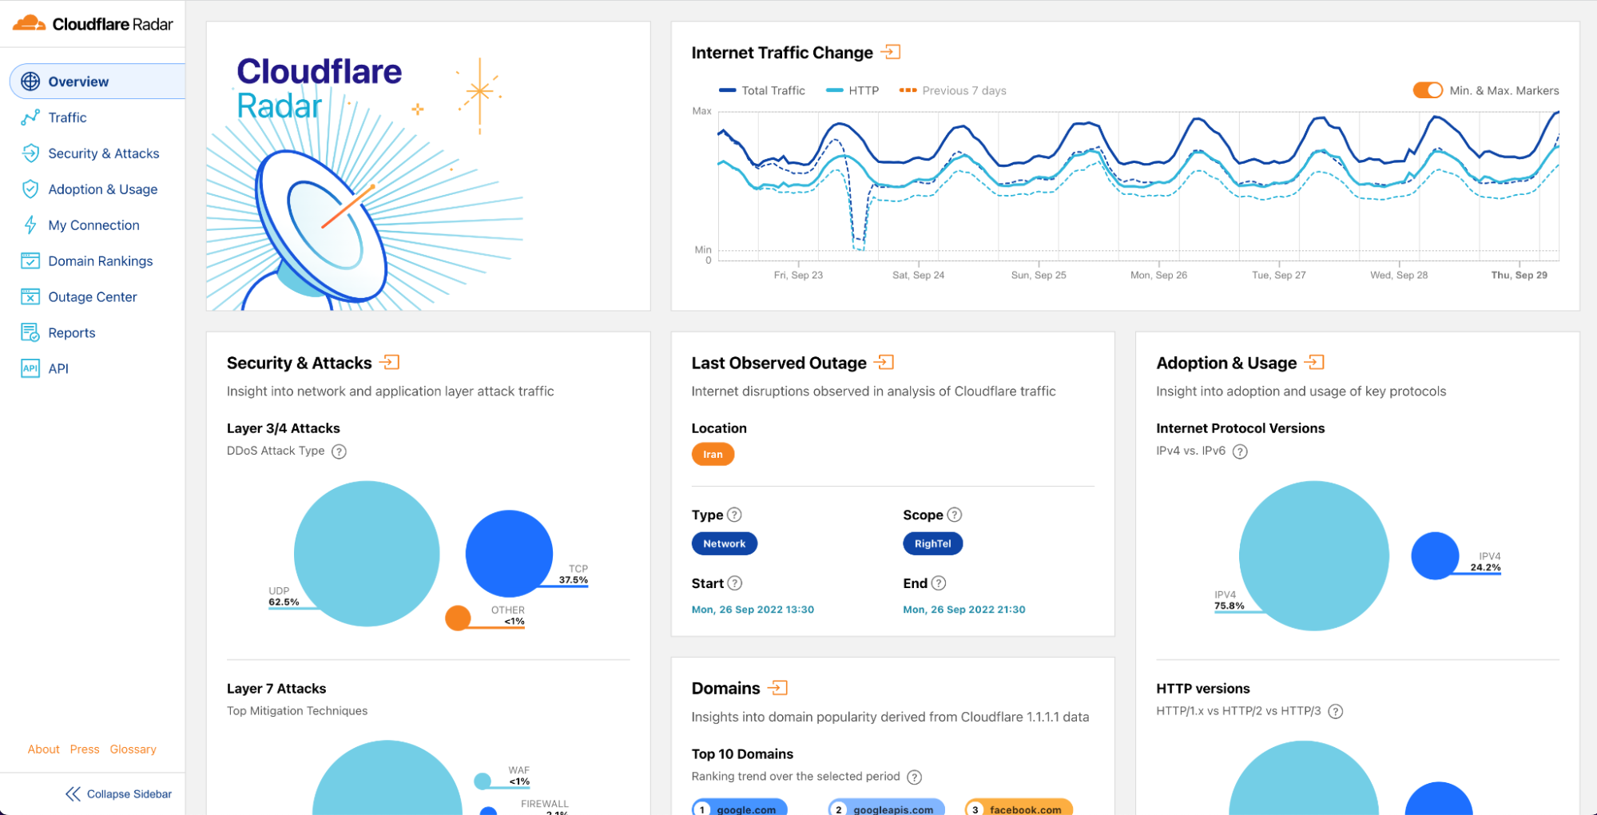
Task: Toggle Total Traffic legend series
Action: tap(762, 90)
